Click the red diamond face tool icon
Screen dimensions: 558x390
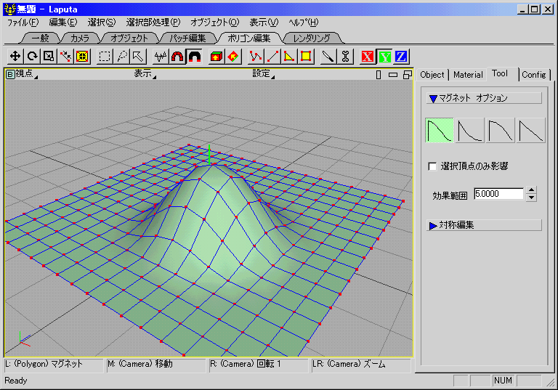point(233,56)
